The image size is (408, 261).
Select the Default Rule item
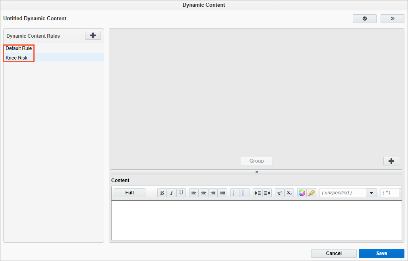[19, 48]
